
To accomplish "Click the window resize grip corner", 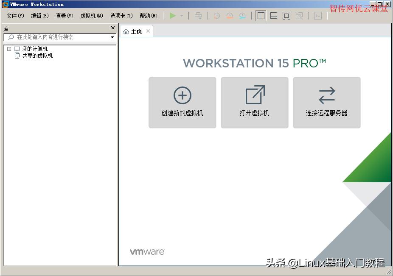I will pos(389,272).
